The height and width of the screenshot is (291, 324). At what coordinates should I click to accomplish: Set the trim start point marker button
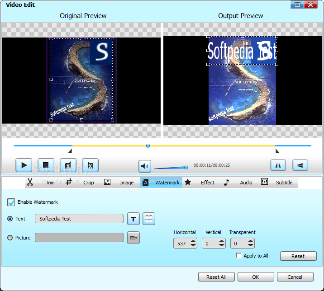coord(68,165)
